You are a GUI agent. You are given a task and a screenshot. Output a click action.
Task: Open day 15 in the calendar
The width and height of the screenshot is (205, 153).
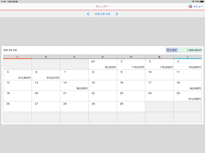click(102, 85)
